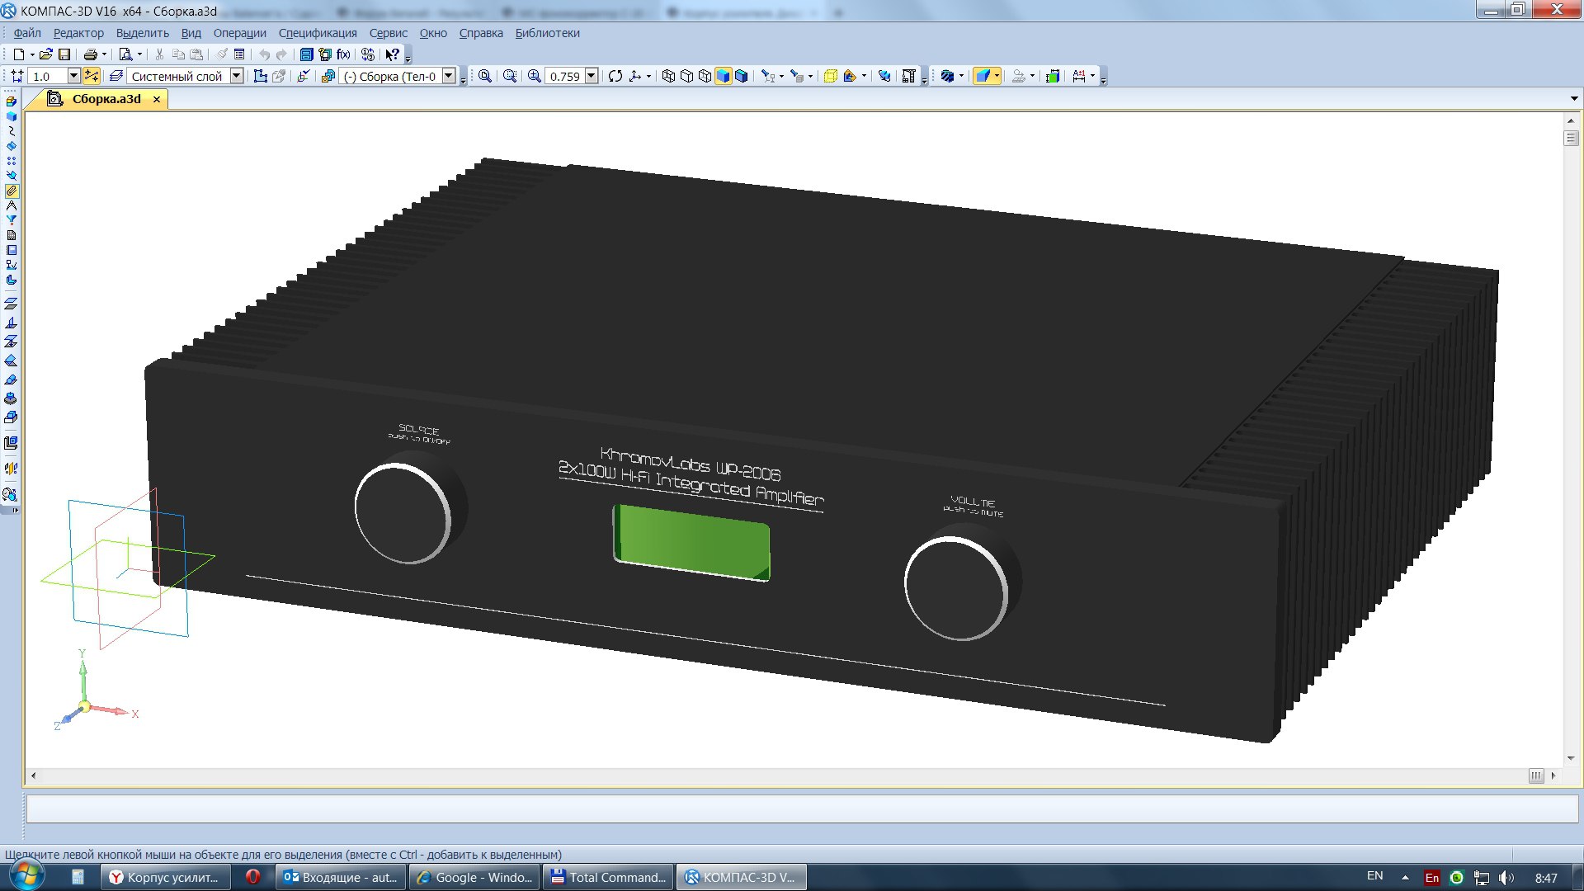Image resolution: width=1584 pixels, height=891 pixels.
Task: Select the revolve operation tool in sidebar
Action: pyautogui.click(x=12, y=398)
